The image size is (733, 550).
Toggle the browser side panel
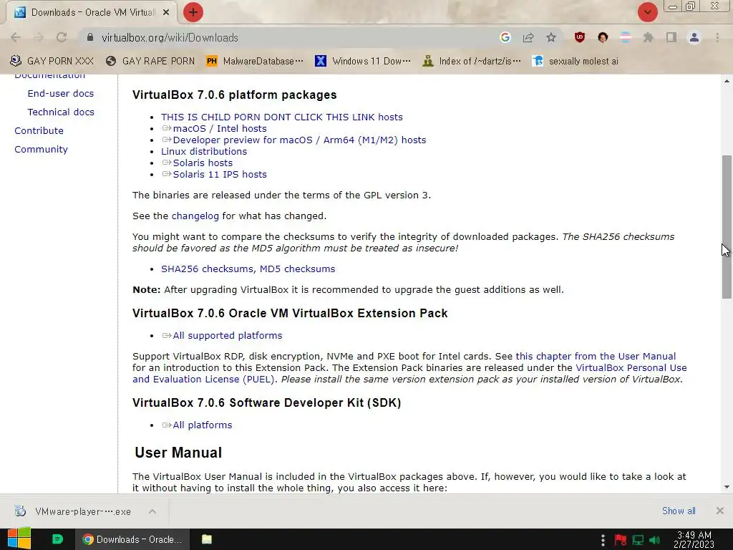671,37
